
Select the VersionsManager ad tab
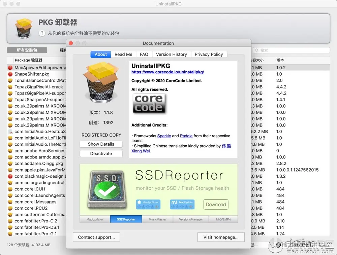tap(191, 219)
